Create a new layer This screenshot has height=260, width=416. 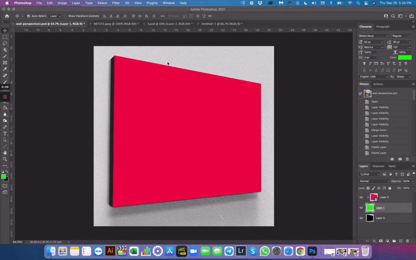point(401,241)
